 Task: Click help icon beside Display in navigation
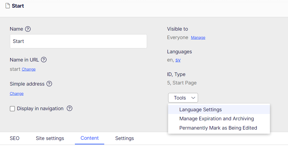pyautogui.click(x=70, y=109)
